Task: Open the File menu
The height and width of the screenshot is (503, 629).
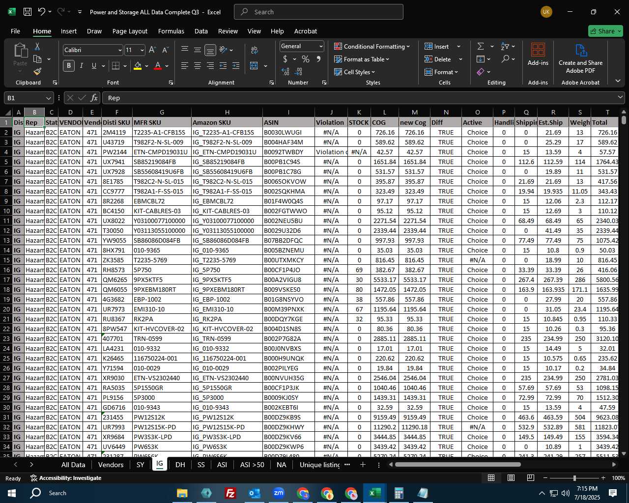Action: [x=15, y=31]
